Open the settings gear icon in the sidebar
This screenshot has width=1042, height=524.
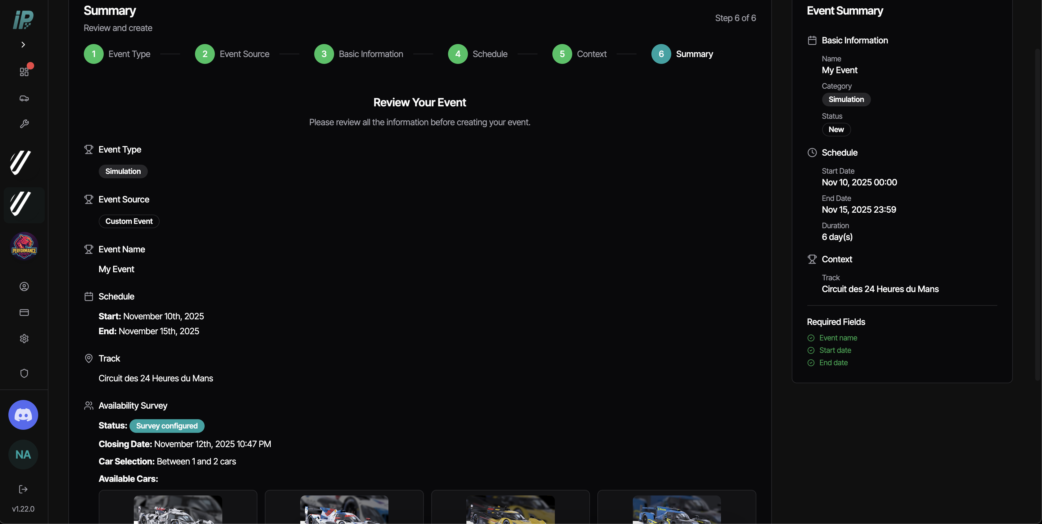[x=24, y=338]
